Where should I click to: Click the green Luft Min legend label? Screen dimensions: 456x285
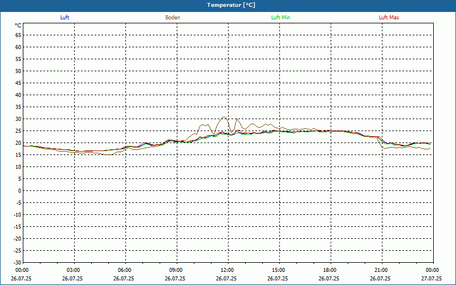tap(280, 18)
